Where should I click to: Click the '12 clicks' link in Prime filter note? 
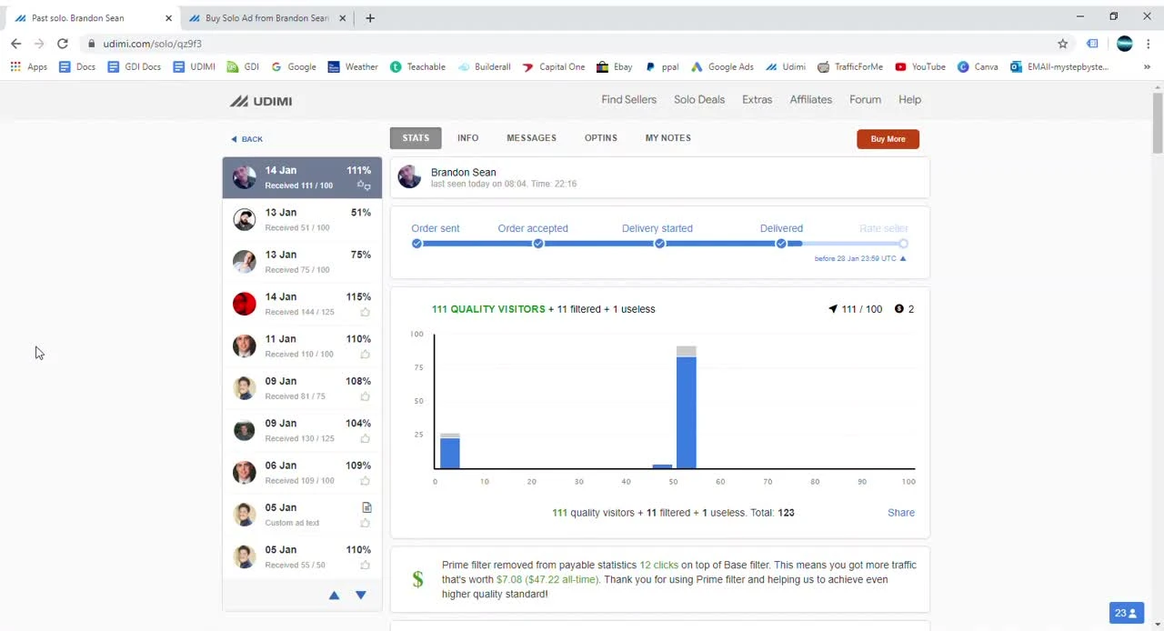[x=658, y=565]
